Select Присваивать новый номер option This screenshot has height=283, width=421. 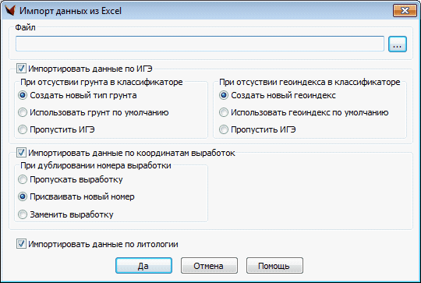[x=23, y=196]
